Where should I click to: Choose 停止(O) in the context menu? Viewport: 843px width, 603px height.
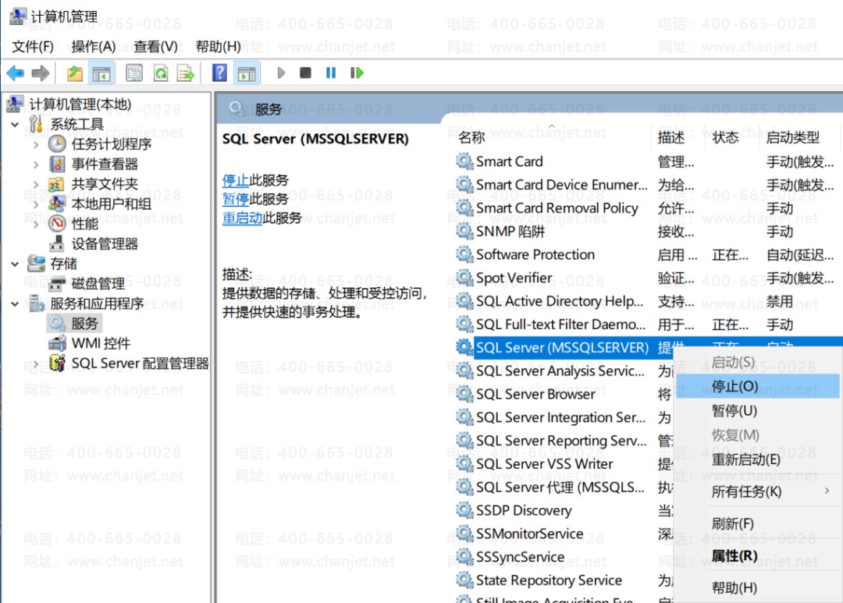(x=757, y=386)
